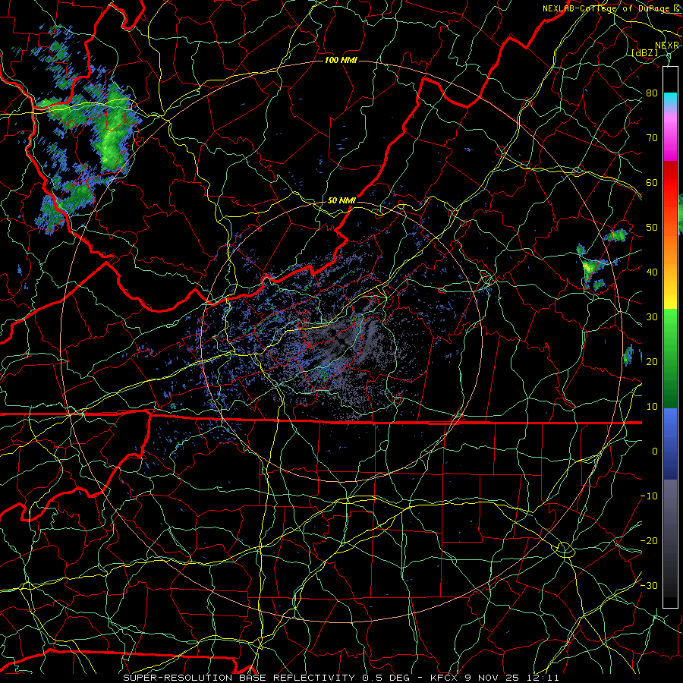Click the 40 value on the dBZ scale
The height and width of the screenshot is (683, 683).
click(652, 272)
